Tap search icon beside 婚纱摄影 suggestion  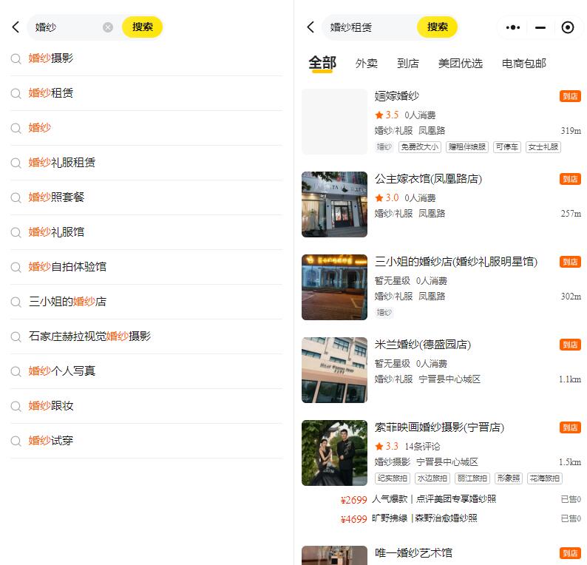point(16,58)
